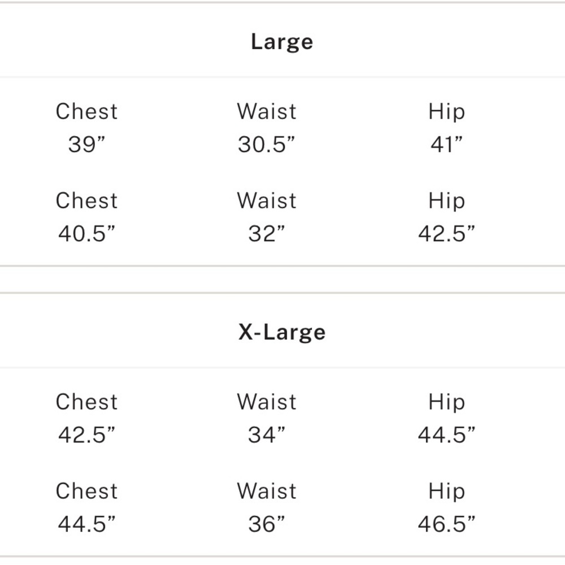Screen dimensions: 565x565
Task: Click the Waist label above 30.5”
Action: tap(267, 111)
